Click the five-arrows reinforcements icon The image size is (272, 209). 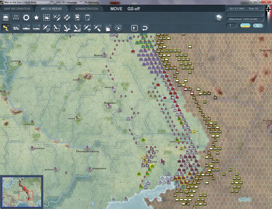(16, 18)
